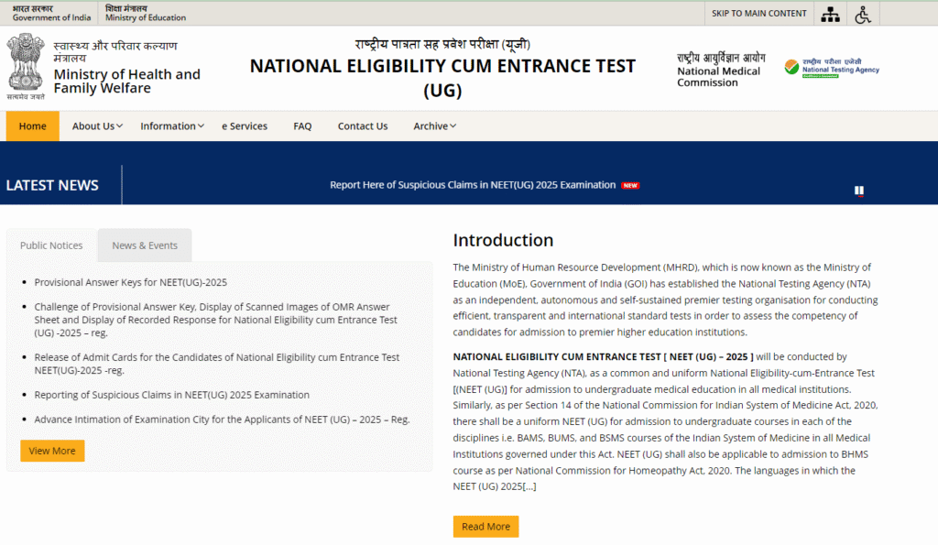938x545 pixels.
Task: Click the National Testing Agency logo
Action: coord(832,68)
